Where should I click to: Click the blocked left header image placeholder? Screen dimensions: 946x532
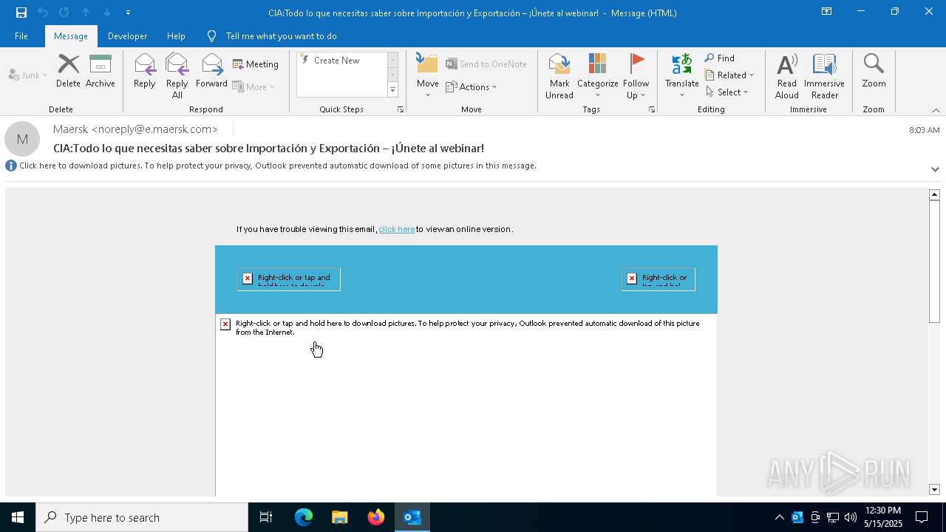289,279
